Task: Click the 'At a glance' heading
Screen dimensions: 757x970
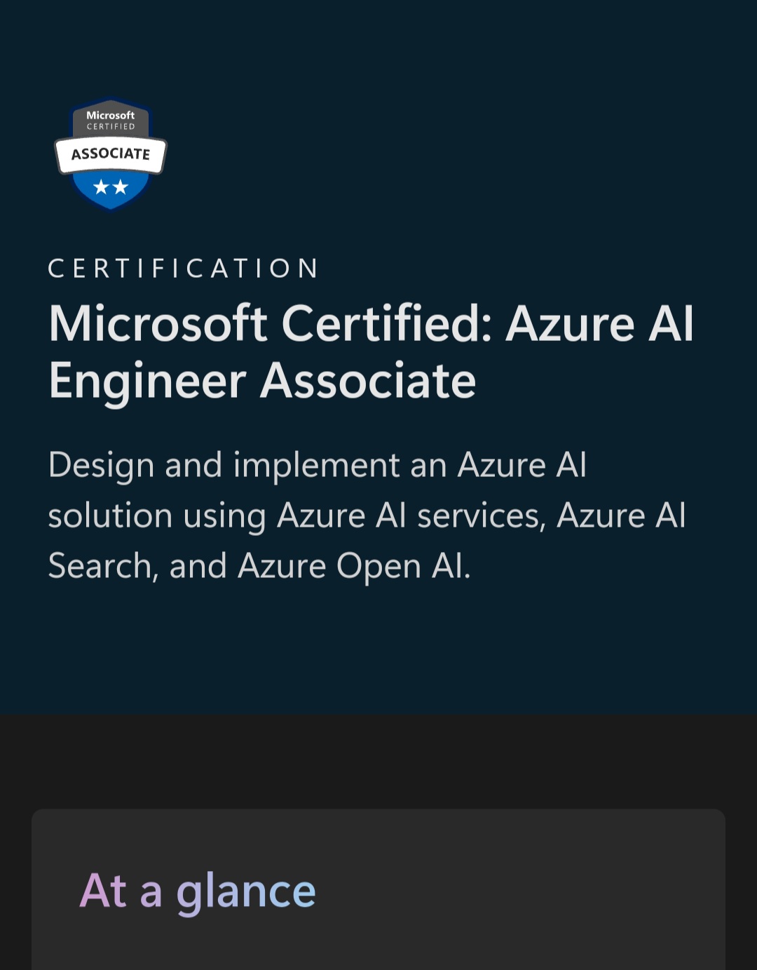Action: click(198, 891)
